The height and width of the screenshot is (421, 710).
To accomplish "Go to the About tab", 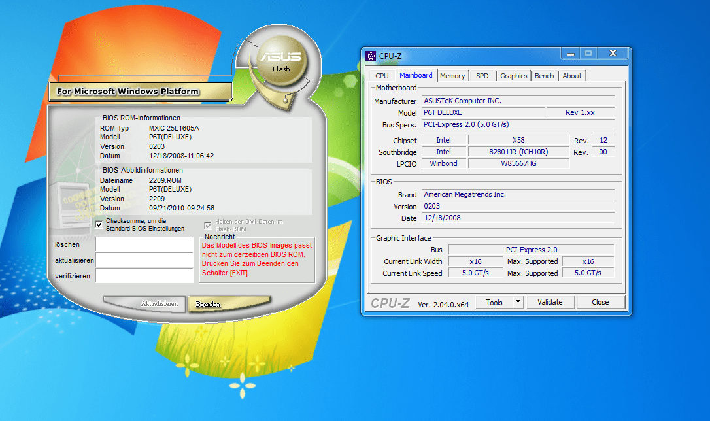I will coord(572,76).
